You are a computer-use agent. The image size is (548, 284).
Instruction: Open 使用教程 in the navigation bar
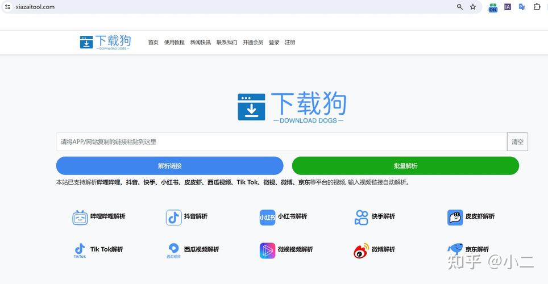tap(174, 43)
